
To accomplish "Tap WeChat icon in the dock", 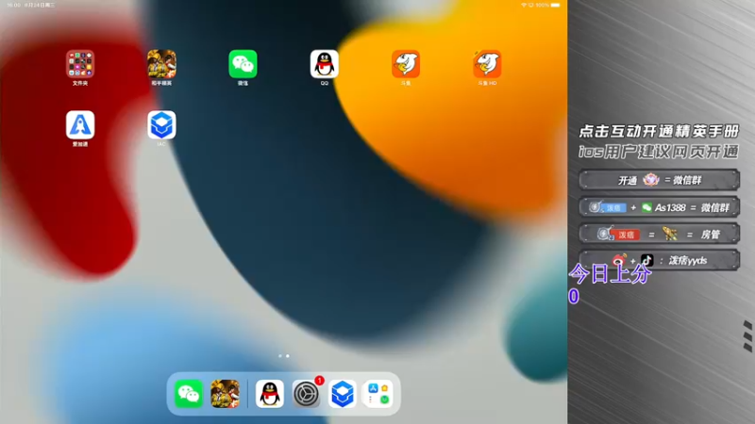I will click(x=188, y=394).
